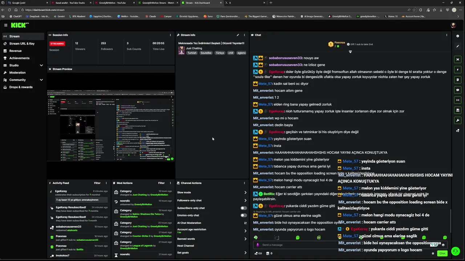The image size is (465, 261).
Task: Click the focus frame icon in the right sidebar
Action: (x=457, y=59)
